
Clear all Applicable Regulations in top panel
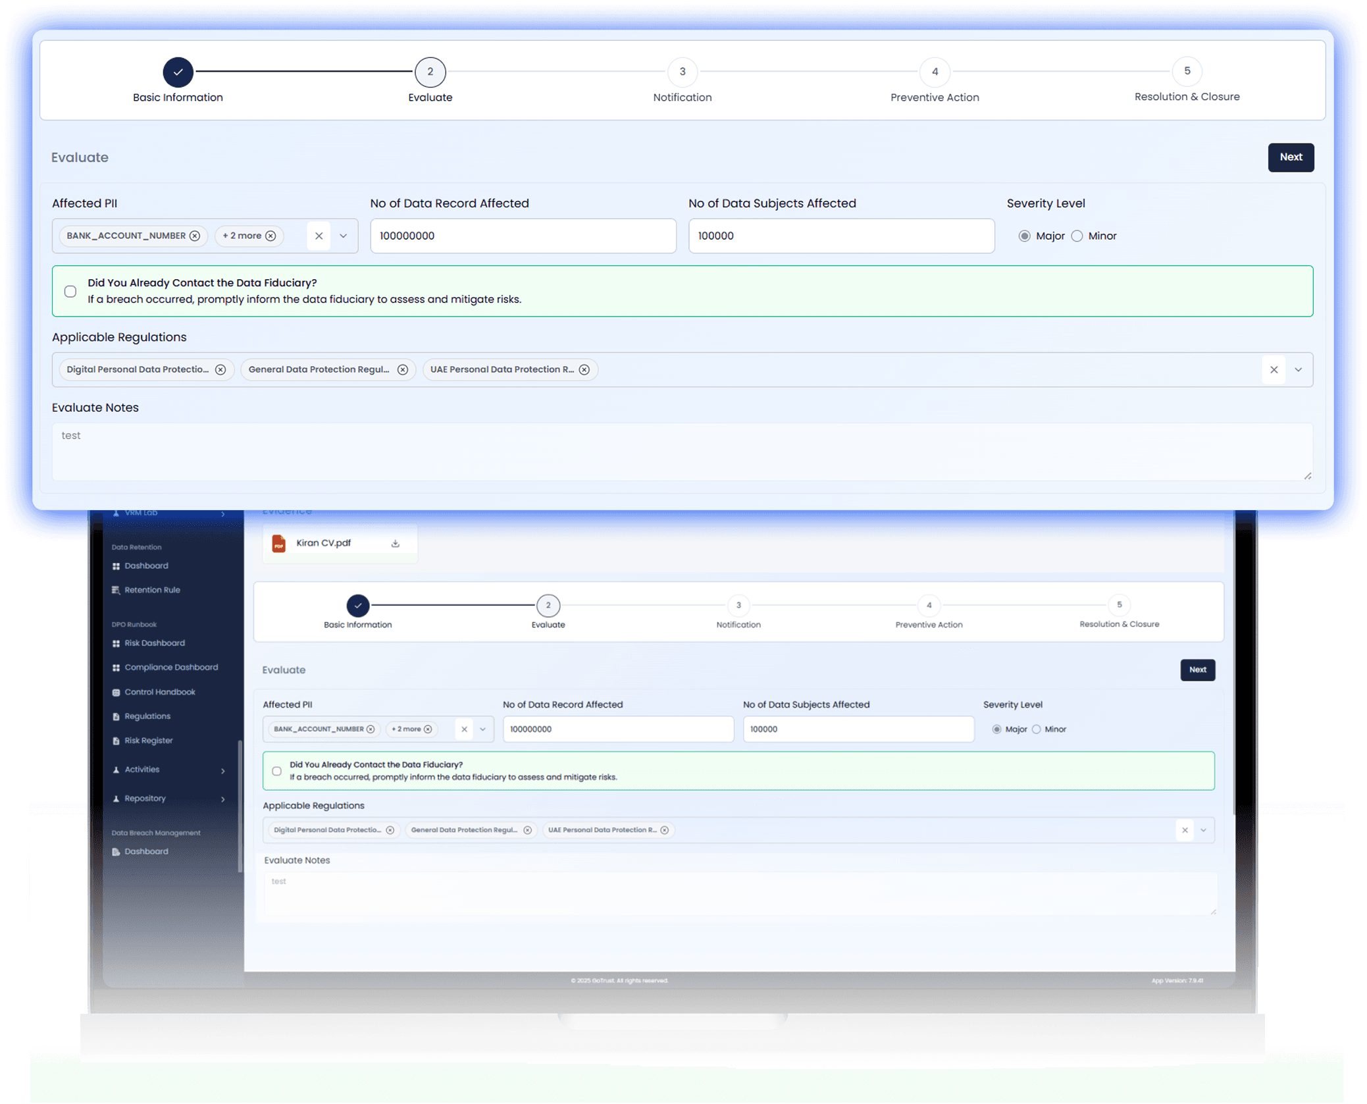point(1274,369)
